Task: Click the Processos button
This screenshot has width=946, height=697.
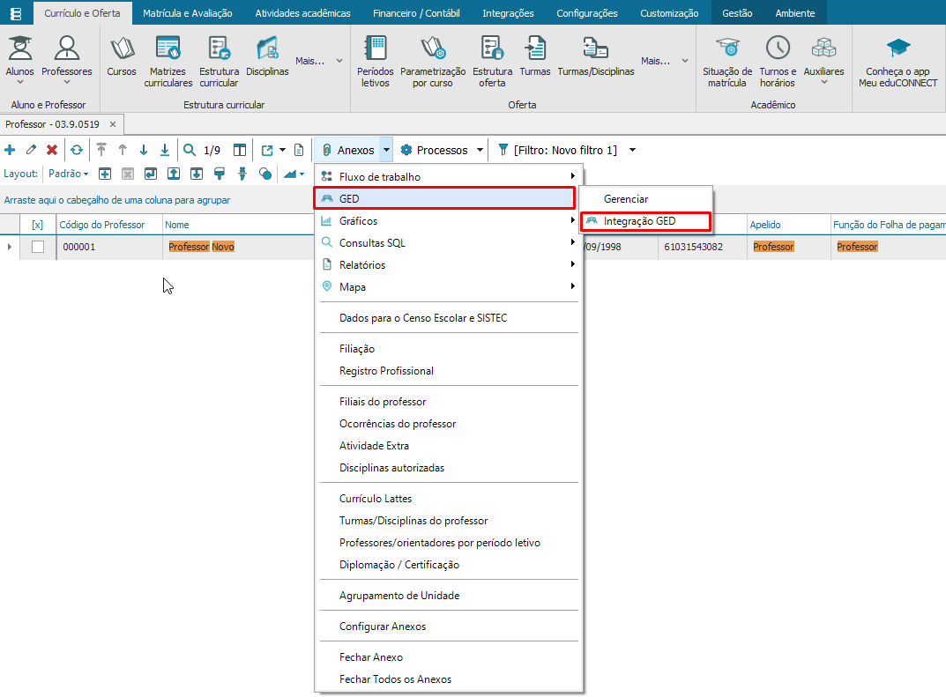Action: click(x=435, y=150)
